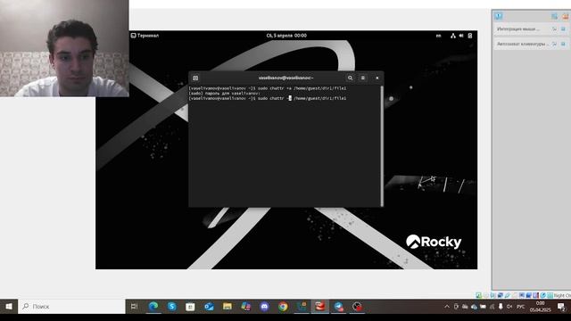Image resolution: width=571 pixels, height=321 pixels.
Task: Close the terminal window with the X
Action: (x=377, y=78)
